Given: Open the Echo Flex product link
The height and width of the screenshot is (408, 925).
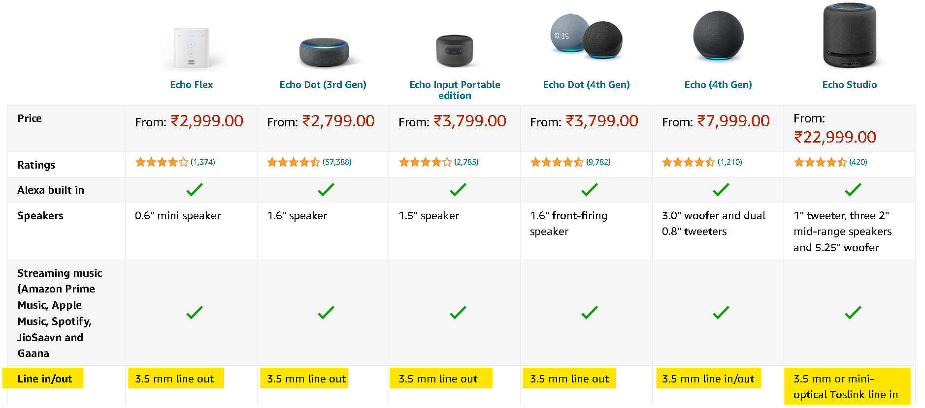Looking at the screenshot, I should [192, 85].
